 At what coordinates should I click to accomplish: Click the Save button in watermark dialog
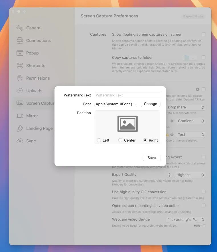[152, 158]
